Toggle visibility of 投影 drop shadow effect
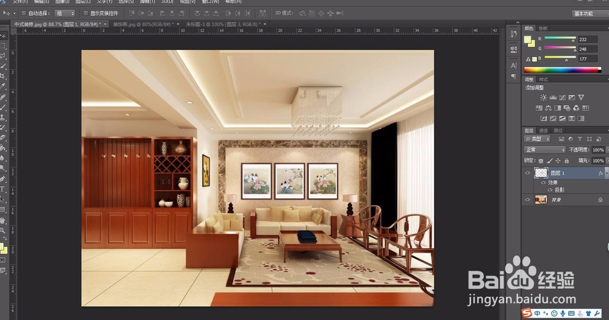 pos(549,190)
